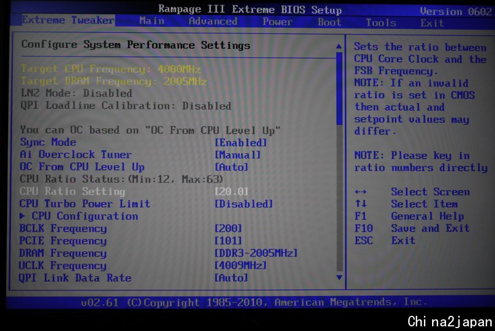Viewport: 495px width, 331px height.
Task: Select QPI Link Data Rate label
Action: [x=75, y=278]
